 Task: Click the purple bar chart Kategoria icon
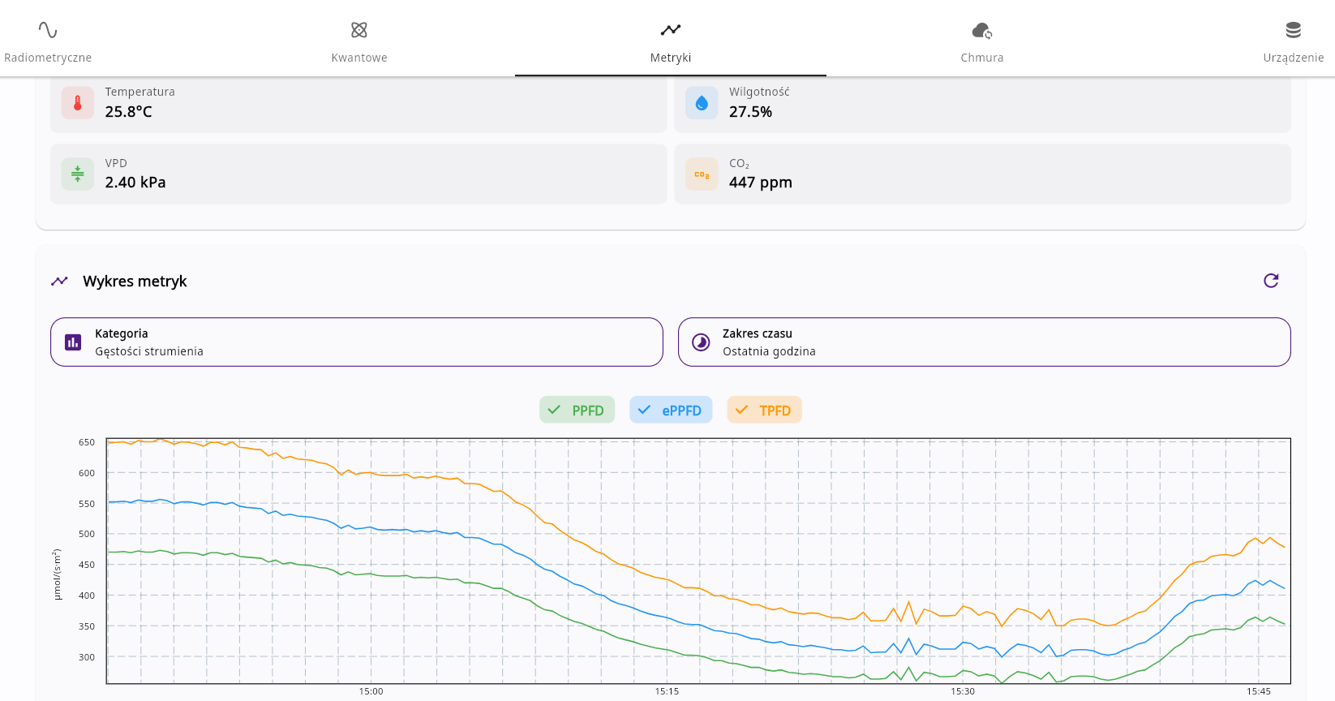[73, 342]
